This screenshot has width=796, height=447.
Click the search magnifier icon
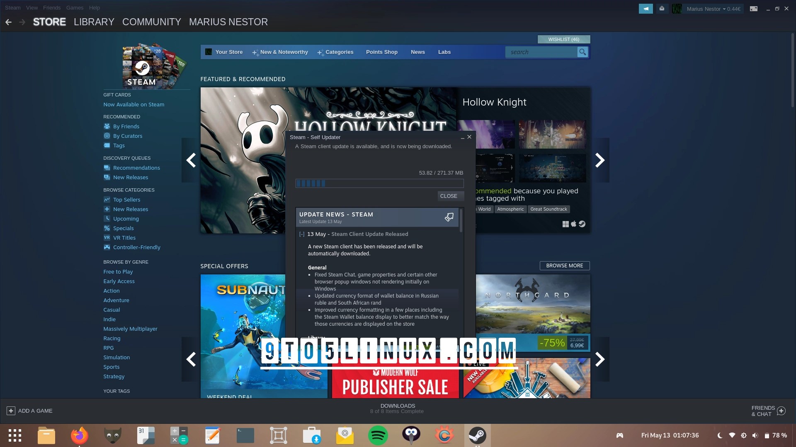coord(582,52)
